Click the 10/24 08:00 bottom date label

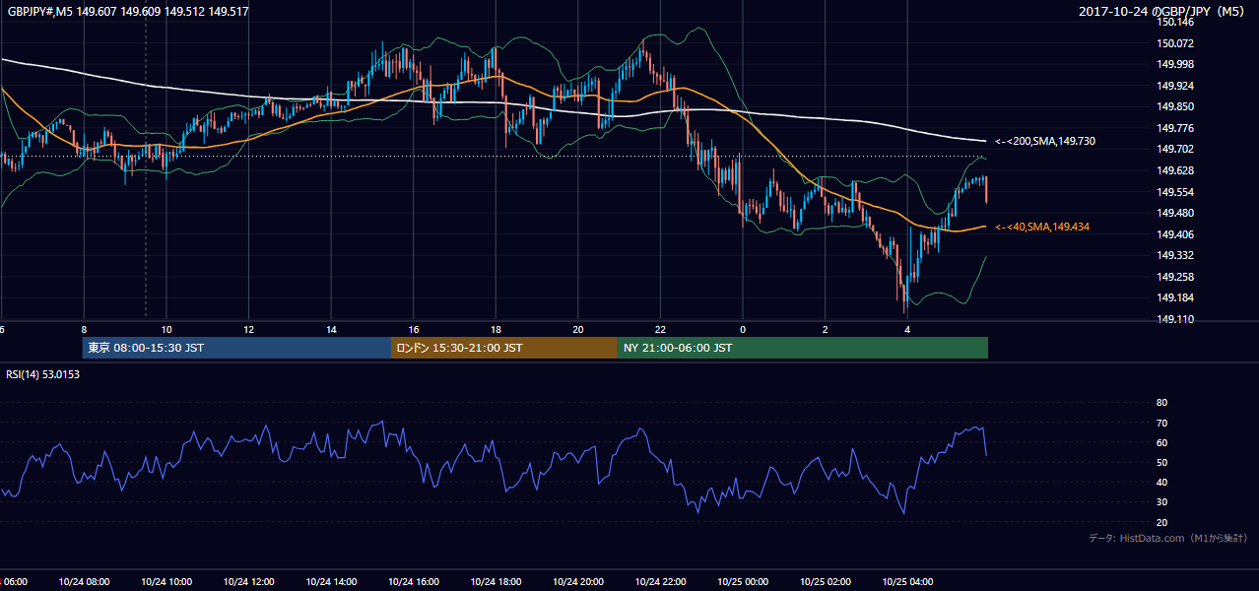(85, 582)
